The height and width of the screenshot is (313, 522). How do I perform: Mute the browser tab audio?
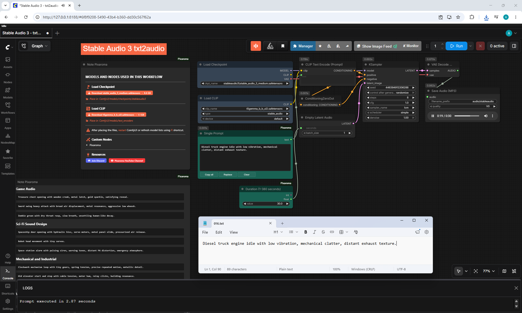click(63, 5)
